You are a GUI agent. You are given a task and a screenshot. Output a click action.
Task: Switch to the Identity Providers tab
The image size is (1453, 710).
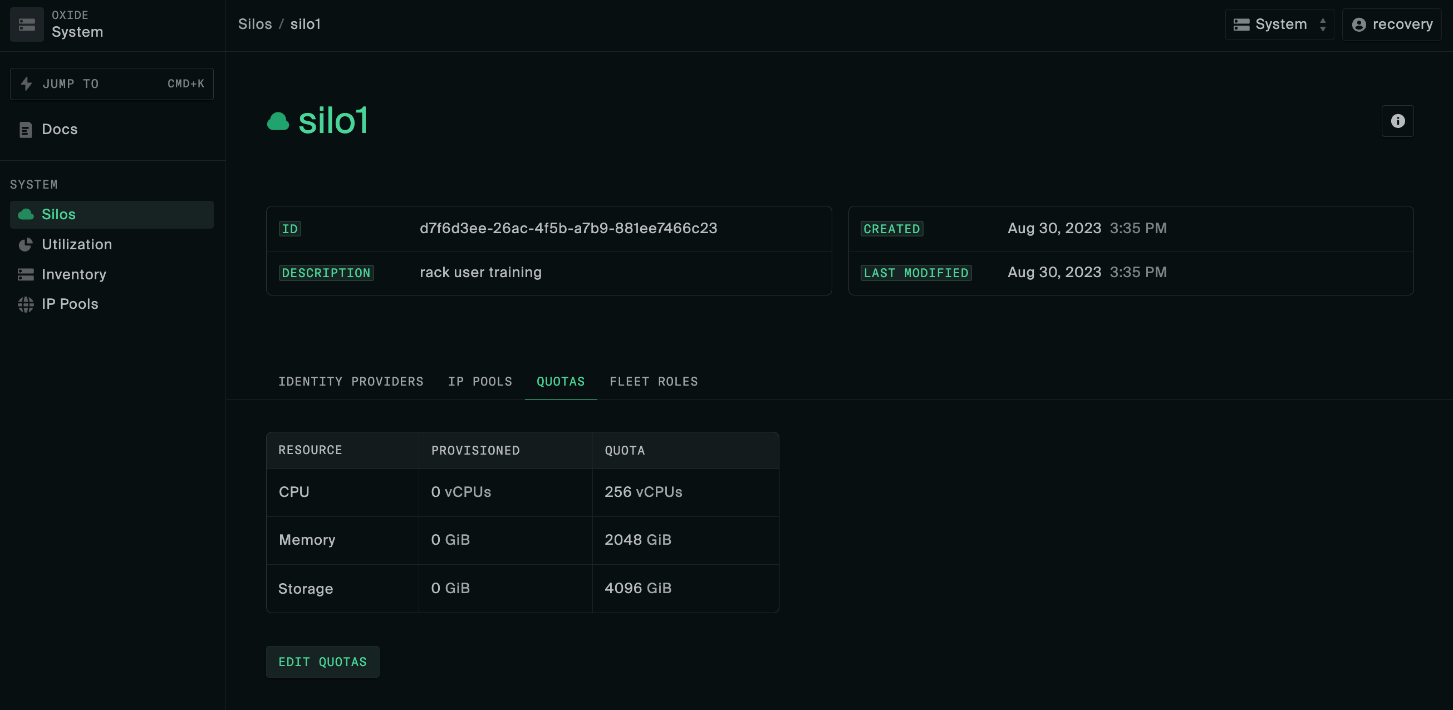coord(350,381)
